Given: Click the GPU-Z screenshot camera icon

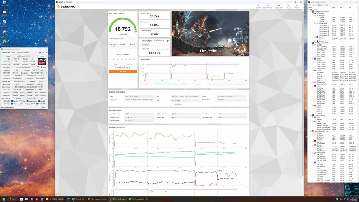Looking at the screenshot, I should [x=40, y=52].
